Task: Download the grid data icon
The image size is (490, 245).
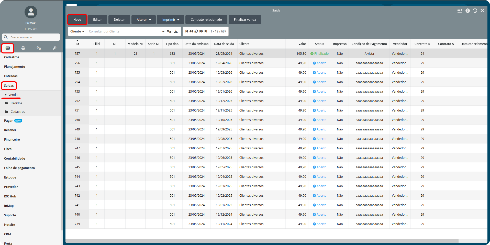Action: click(x=176, y=31)
